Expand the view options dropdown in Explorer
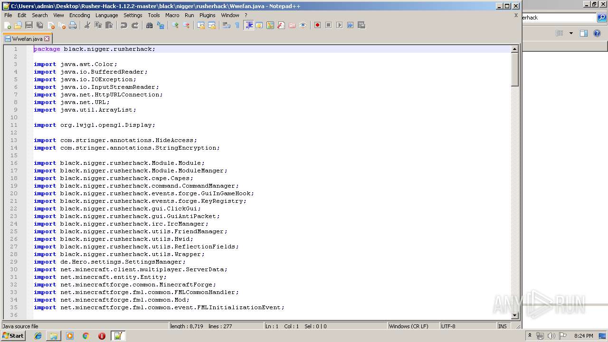Viewport: 608px width, 342px height. pyautogui.click(x=571, y=33)
